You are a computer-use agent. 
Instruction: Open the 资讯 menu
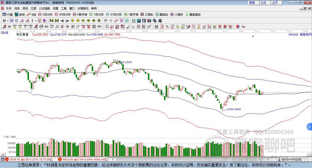pyautogui.click(x=25, y=8)
